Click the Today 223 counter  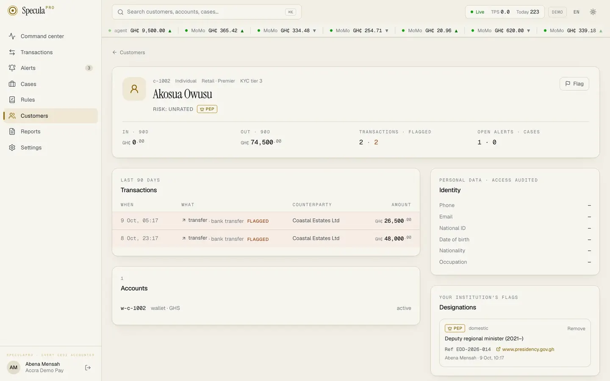click(527, 12)
